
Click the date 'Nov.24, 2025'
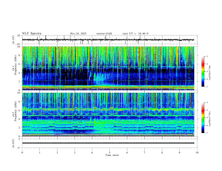pyautogui.click(x=78, y=34)
